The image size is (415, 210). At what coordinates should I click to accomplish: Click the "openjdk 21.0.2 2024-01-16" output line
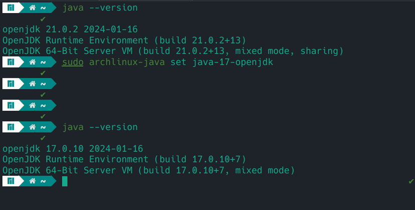(x=70, y=29)
